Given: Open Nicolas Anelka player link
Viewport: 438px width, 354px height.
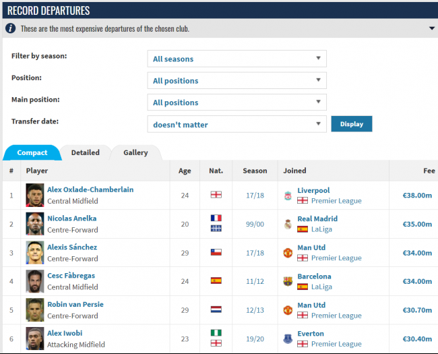Looking at the screenshot, I should (72, 218).
